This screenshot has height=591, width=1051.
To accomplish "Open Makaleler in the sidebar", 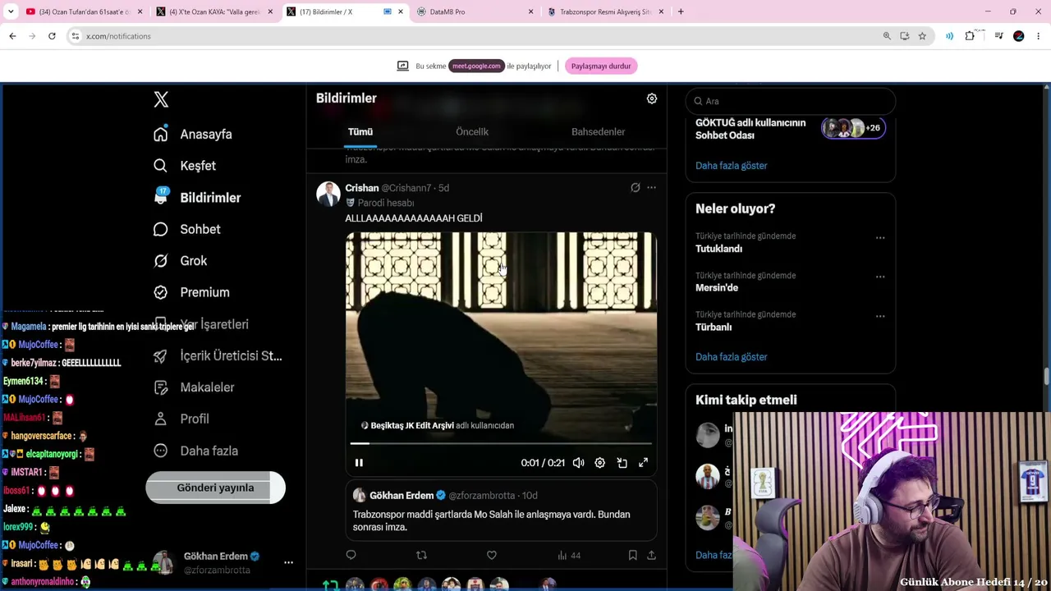I will point(195,387).
